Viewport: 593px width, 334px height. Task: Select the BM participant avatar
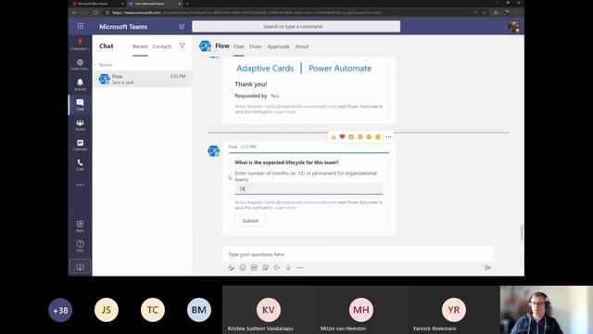click(199, 310)
